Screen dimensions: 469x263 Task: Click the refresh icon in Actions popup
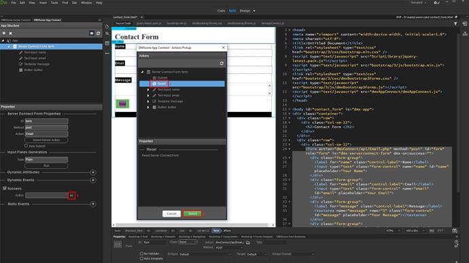pos(222,63)
